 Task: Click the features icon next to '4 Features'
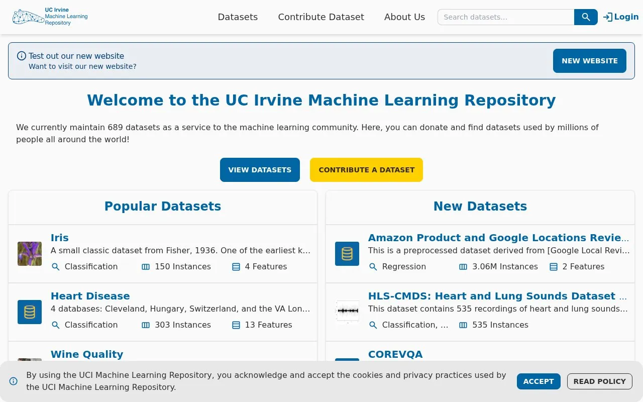(236, 267)
